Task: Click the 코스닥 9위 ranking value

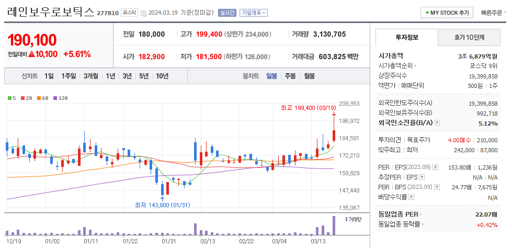Action: (484, 66)
